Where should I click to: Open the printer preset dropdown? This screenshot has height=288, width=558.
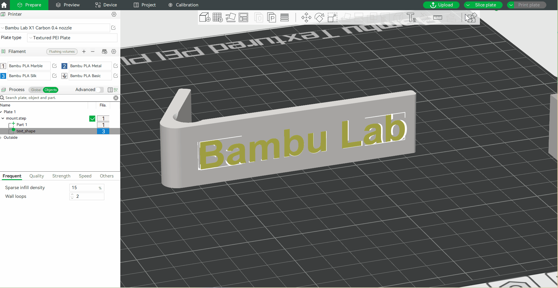55,28
